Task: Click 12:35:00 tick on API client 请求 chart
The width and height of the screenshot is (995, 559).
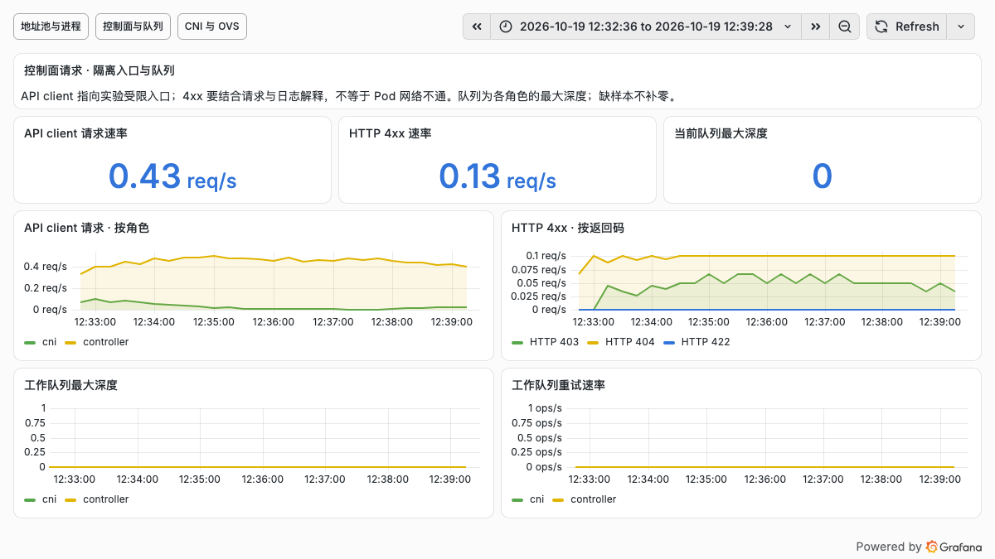Action: point(215,322)
